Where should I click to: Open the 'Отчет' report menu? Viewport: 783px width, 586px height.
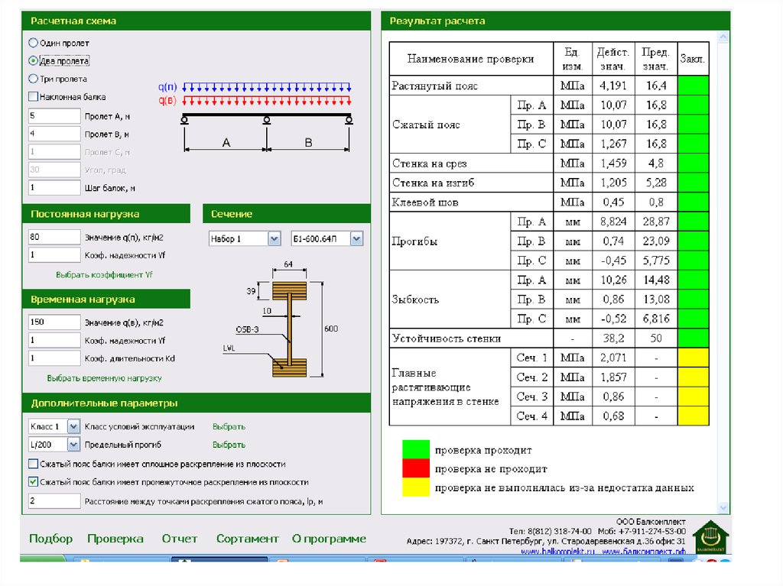tap(180, 539)
